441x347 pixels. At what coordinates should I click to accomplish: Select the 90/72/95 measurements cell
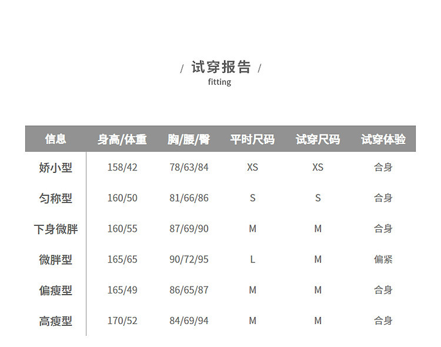(x=189, y=259)
